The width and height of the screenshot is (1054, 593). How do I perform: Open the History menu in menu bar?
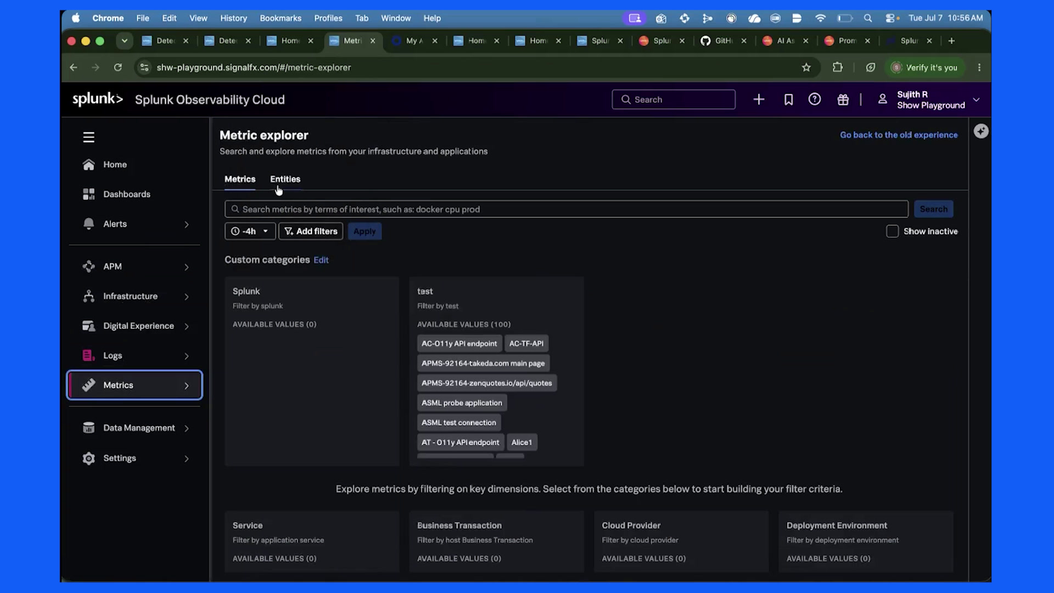[233, 18]
